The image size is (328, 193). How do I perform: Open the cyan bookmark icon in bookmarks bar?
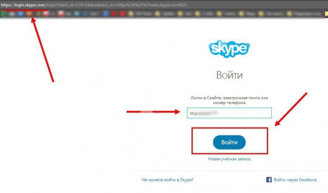[x=77, y=14]
